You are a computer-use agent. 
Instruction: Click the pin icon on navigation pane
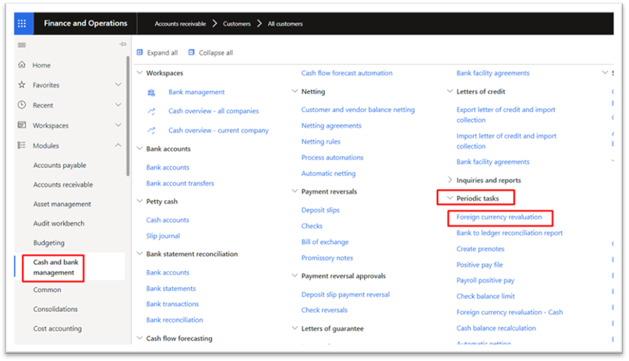point(122,44)
